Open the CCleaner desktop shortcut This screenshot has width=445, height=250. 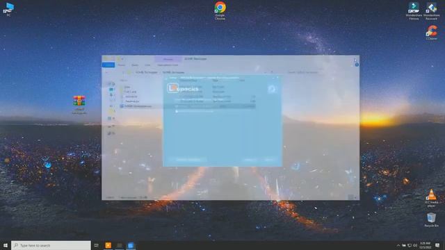[x=431, y=33]
